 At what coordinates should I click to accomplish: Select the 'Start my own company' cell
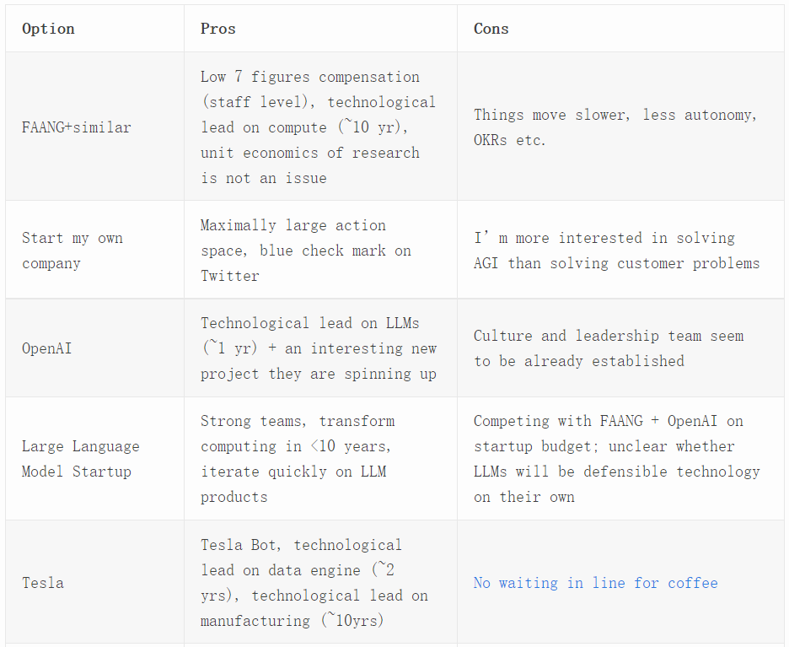(x=72, y=251)
